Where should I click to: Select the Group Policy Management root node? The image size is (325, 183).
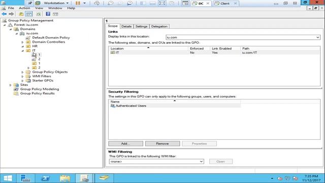click(x=30, y=20)
